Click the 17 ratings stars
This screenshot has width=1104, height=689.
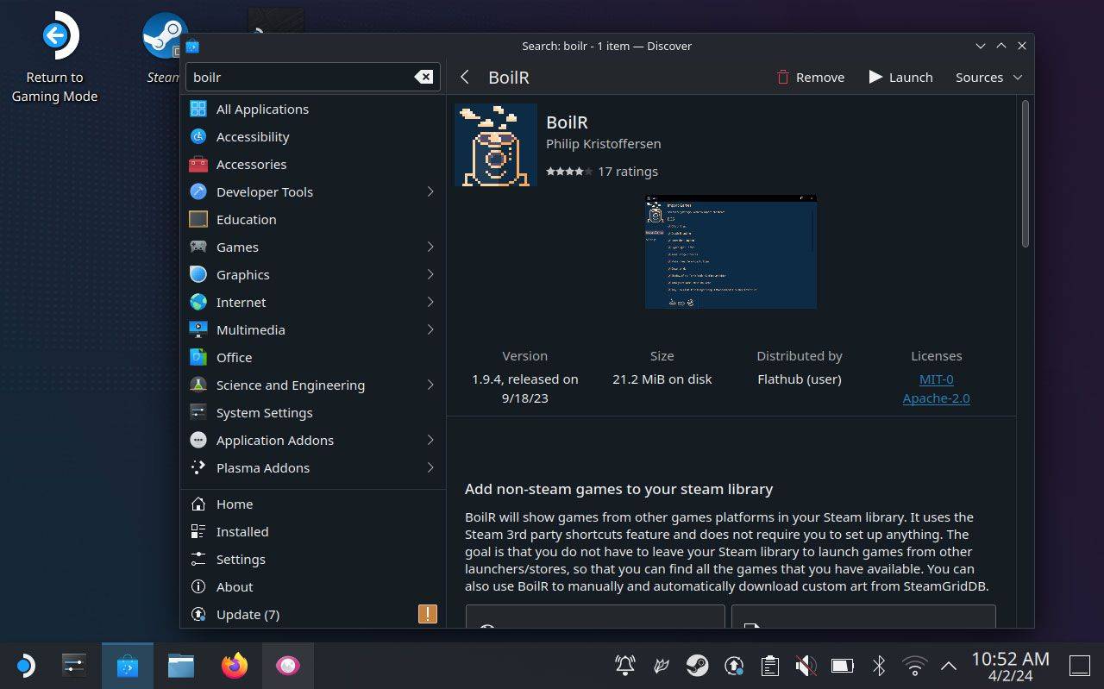click(x=569, y=172)
